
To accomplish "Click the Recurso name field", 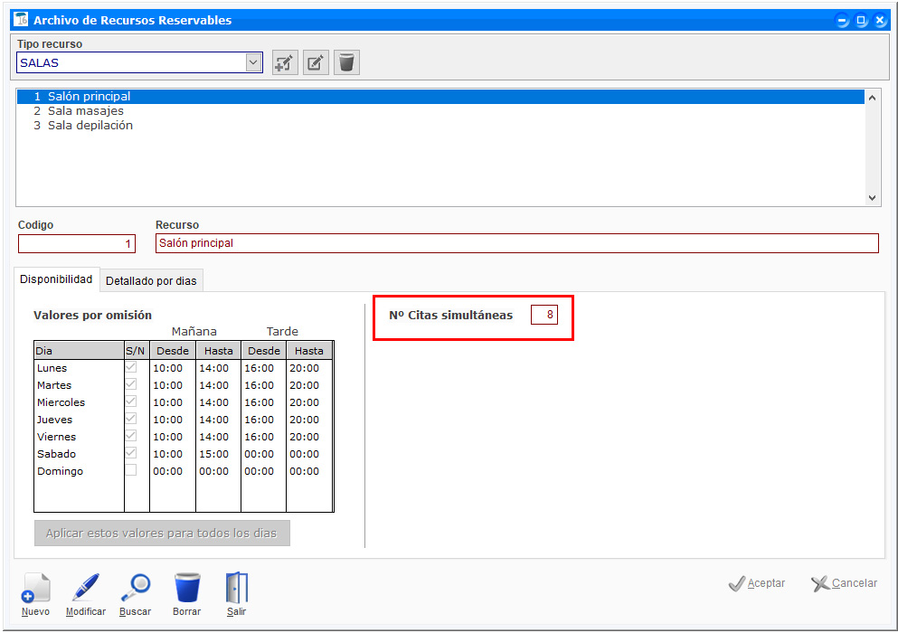I will pyautogui.click(x=516, y=243).
